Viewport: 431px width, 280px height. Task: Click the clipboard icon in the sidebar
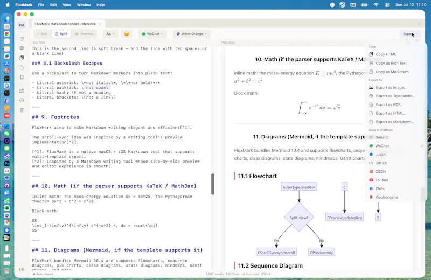click(x=22, y=58)
